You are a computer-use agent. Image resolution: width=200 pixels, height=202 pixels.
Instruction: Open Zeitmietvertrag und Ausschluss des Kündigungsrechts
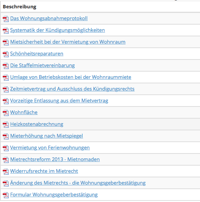72,89
